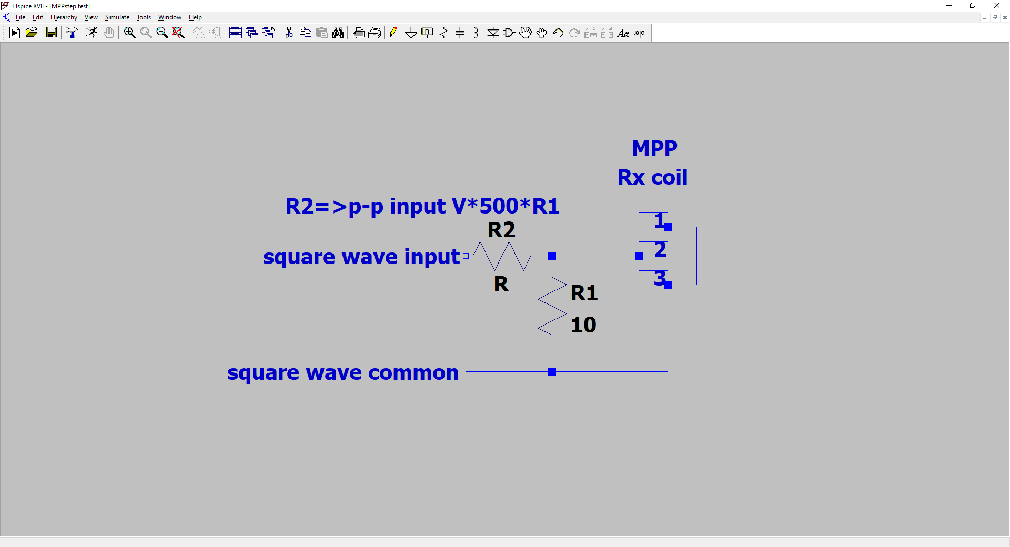The image size is (1010, 547).
Task: Click the New Schematic toolbar icon
Action: [15, 33]
